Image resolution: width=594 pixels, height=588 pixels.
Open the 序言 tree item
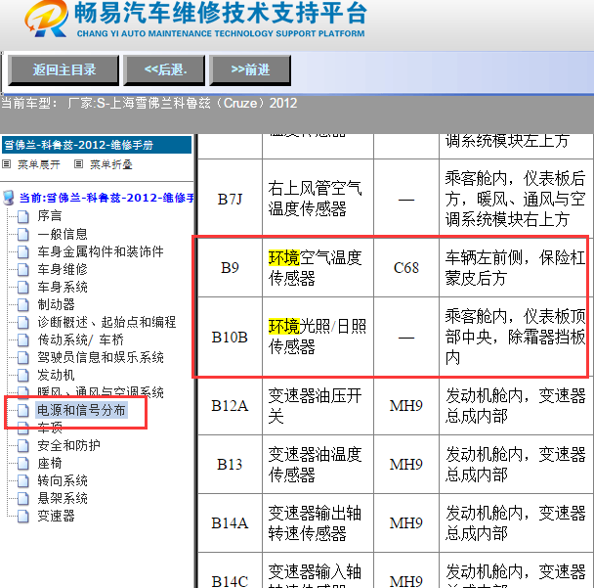click(49, 216)
